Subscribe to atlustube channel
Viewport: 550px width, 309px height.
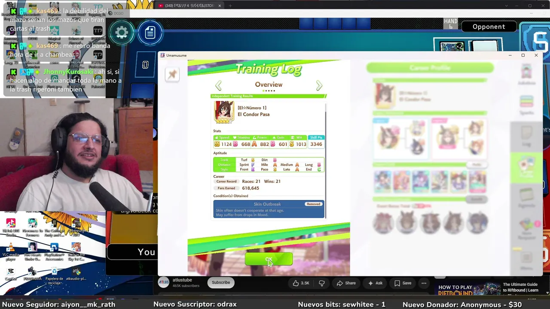[221, 282]
